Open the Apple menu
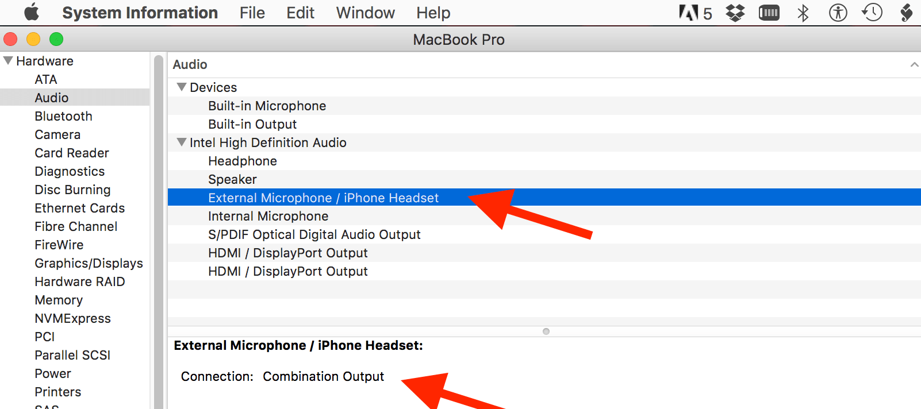The height and width of the screenshot is (409, 921). (x=31, y=12)
